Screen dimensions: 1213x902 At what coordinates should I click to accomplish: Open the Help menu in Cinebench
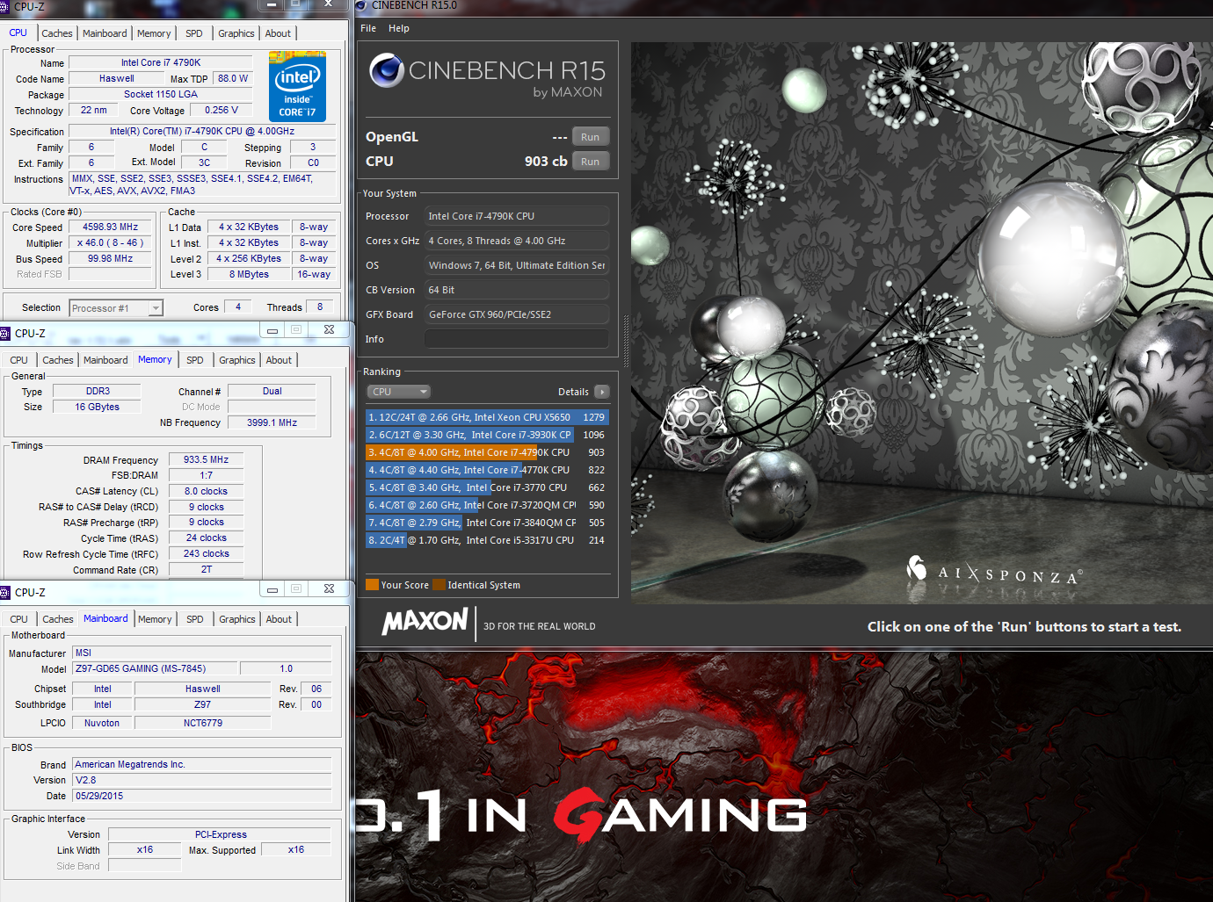tap(399, 28)
